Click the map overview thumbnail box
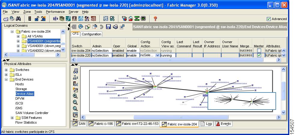Viewport: 295px width, 135px height. [x=242, y=101]
